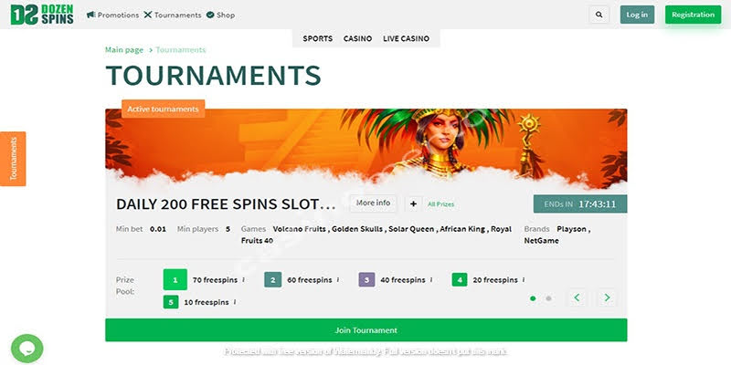This screenshot has width=731, height=365.
Task: Click info icon next to 40 freespins
Action: pos(430,280)
